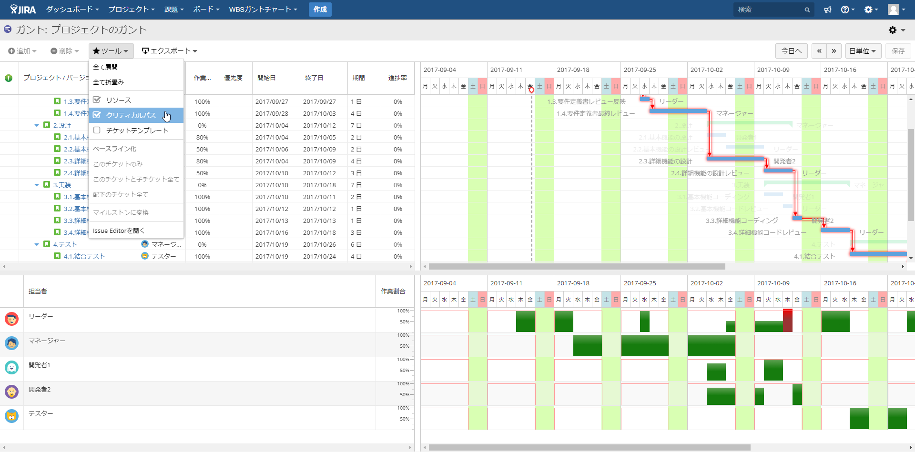Collapse the 2.設計 tree node

click(37, 126)
